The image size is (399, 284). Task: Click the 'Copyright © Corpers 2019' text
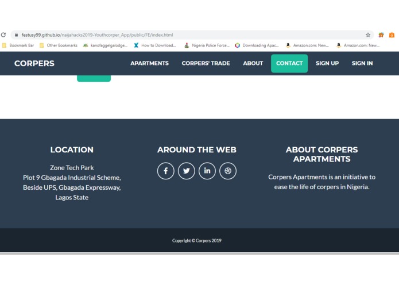pyautogui.click(x=197, y=241)
